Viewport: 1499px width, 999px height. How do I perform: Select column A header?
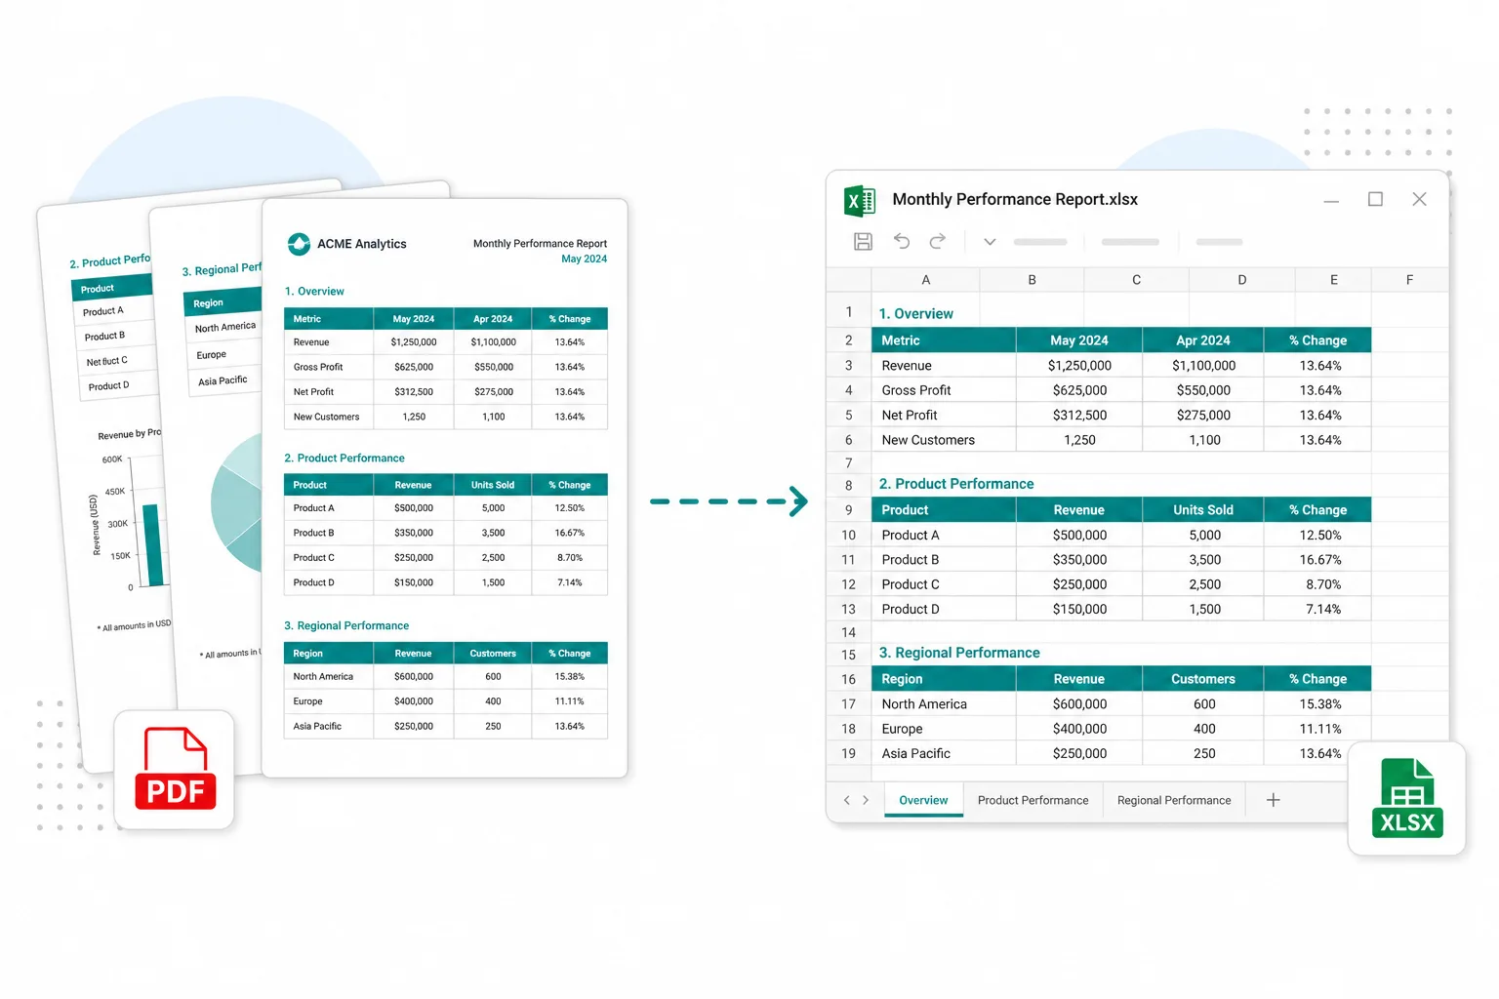(x=925, y=280)
